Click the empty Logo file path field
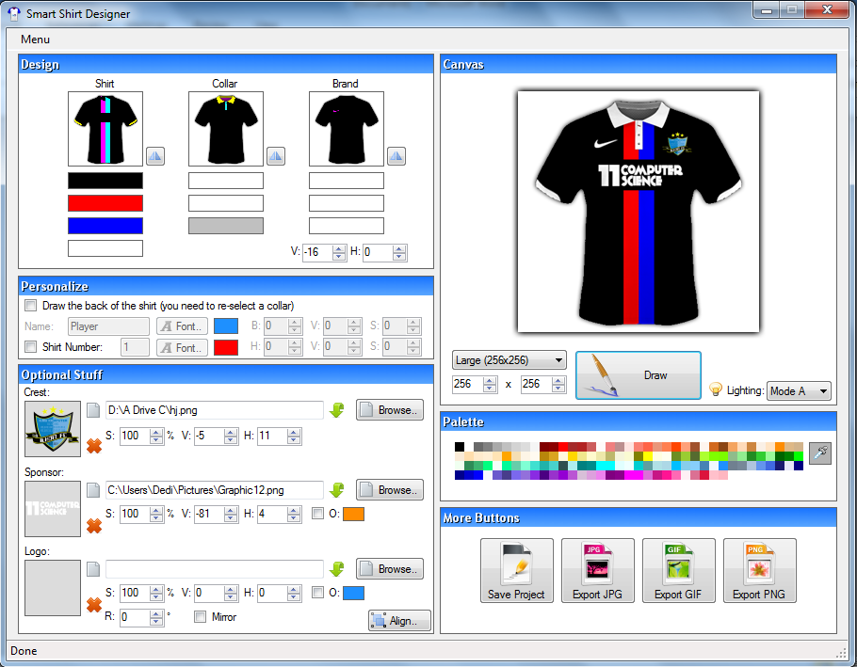Screen dimensions: 857x667 pyautogui.click(x=214, y=568)
